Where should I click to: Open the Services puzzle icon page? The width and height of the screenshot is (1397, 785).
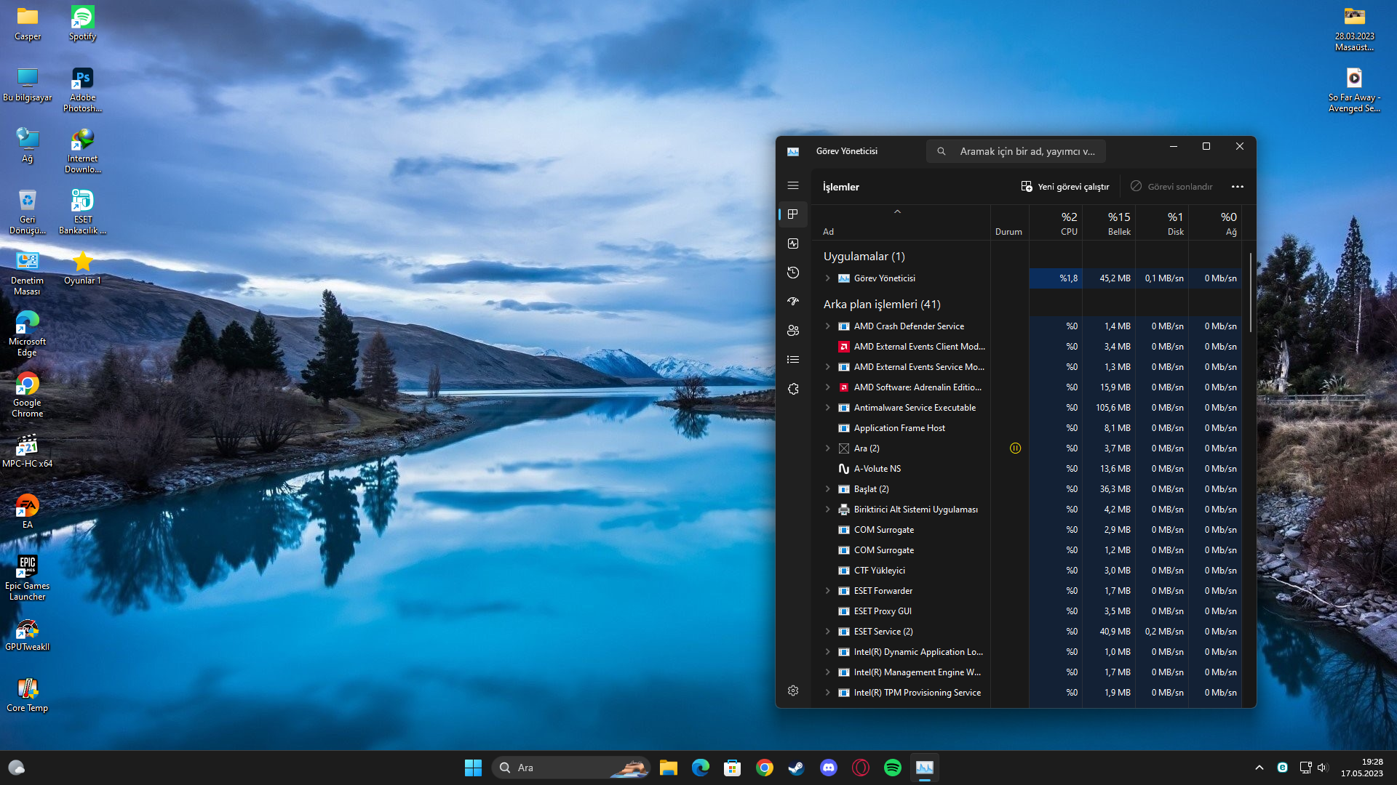click(x=793, y=389)
